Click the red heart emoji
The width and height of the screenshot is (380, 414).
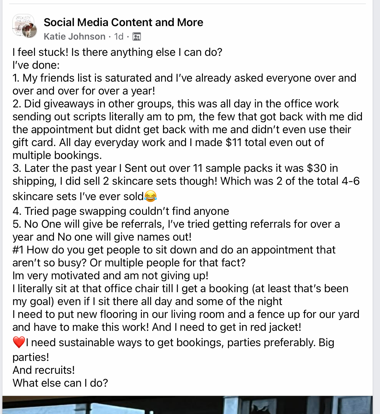point(19,342)
